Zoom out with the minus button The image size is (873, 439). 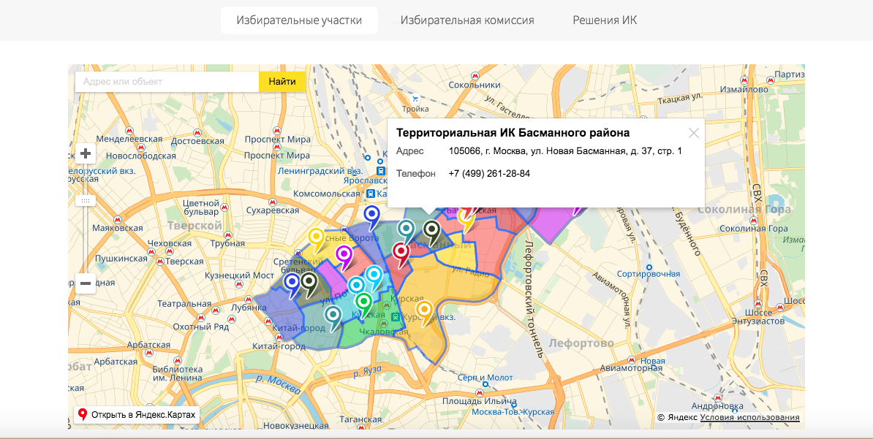click(86, 283)
